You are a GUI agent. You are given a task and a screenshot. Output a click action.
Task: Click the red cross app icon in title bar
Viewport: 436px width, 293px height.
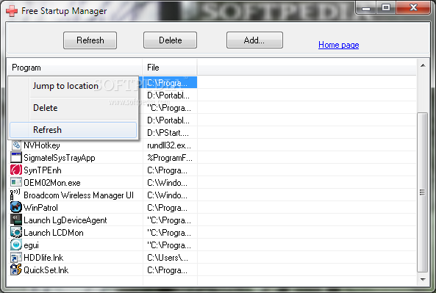tap(12, 11)
